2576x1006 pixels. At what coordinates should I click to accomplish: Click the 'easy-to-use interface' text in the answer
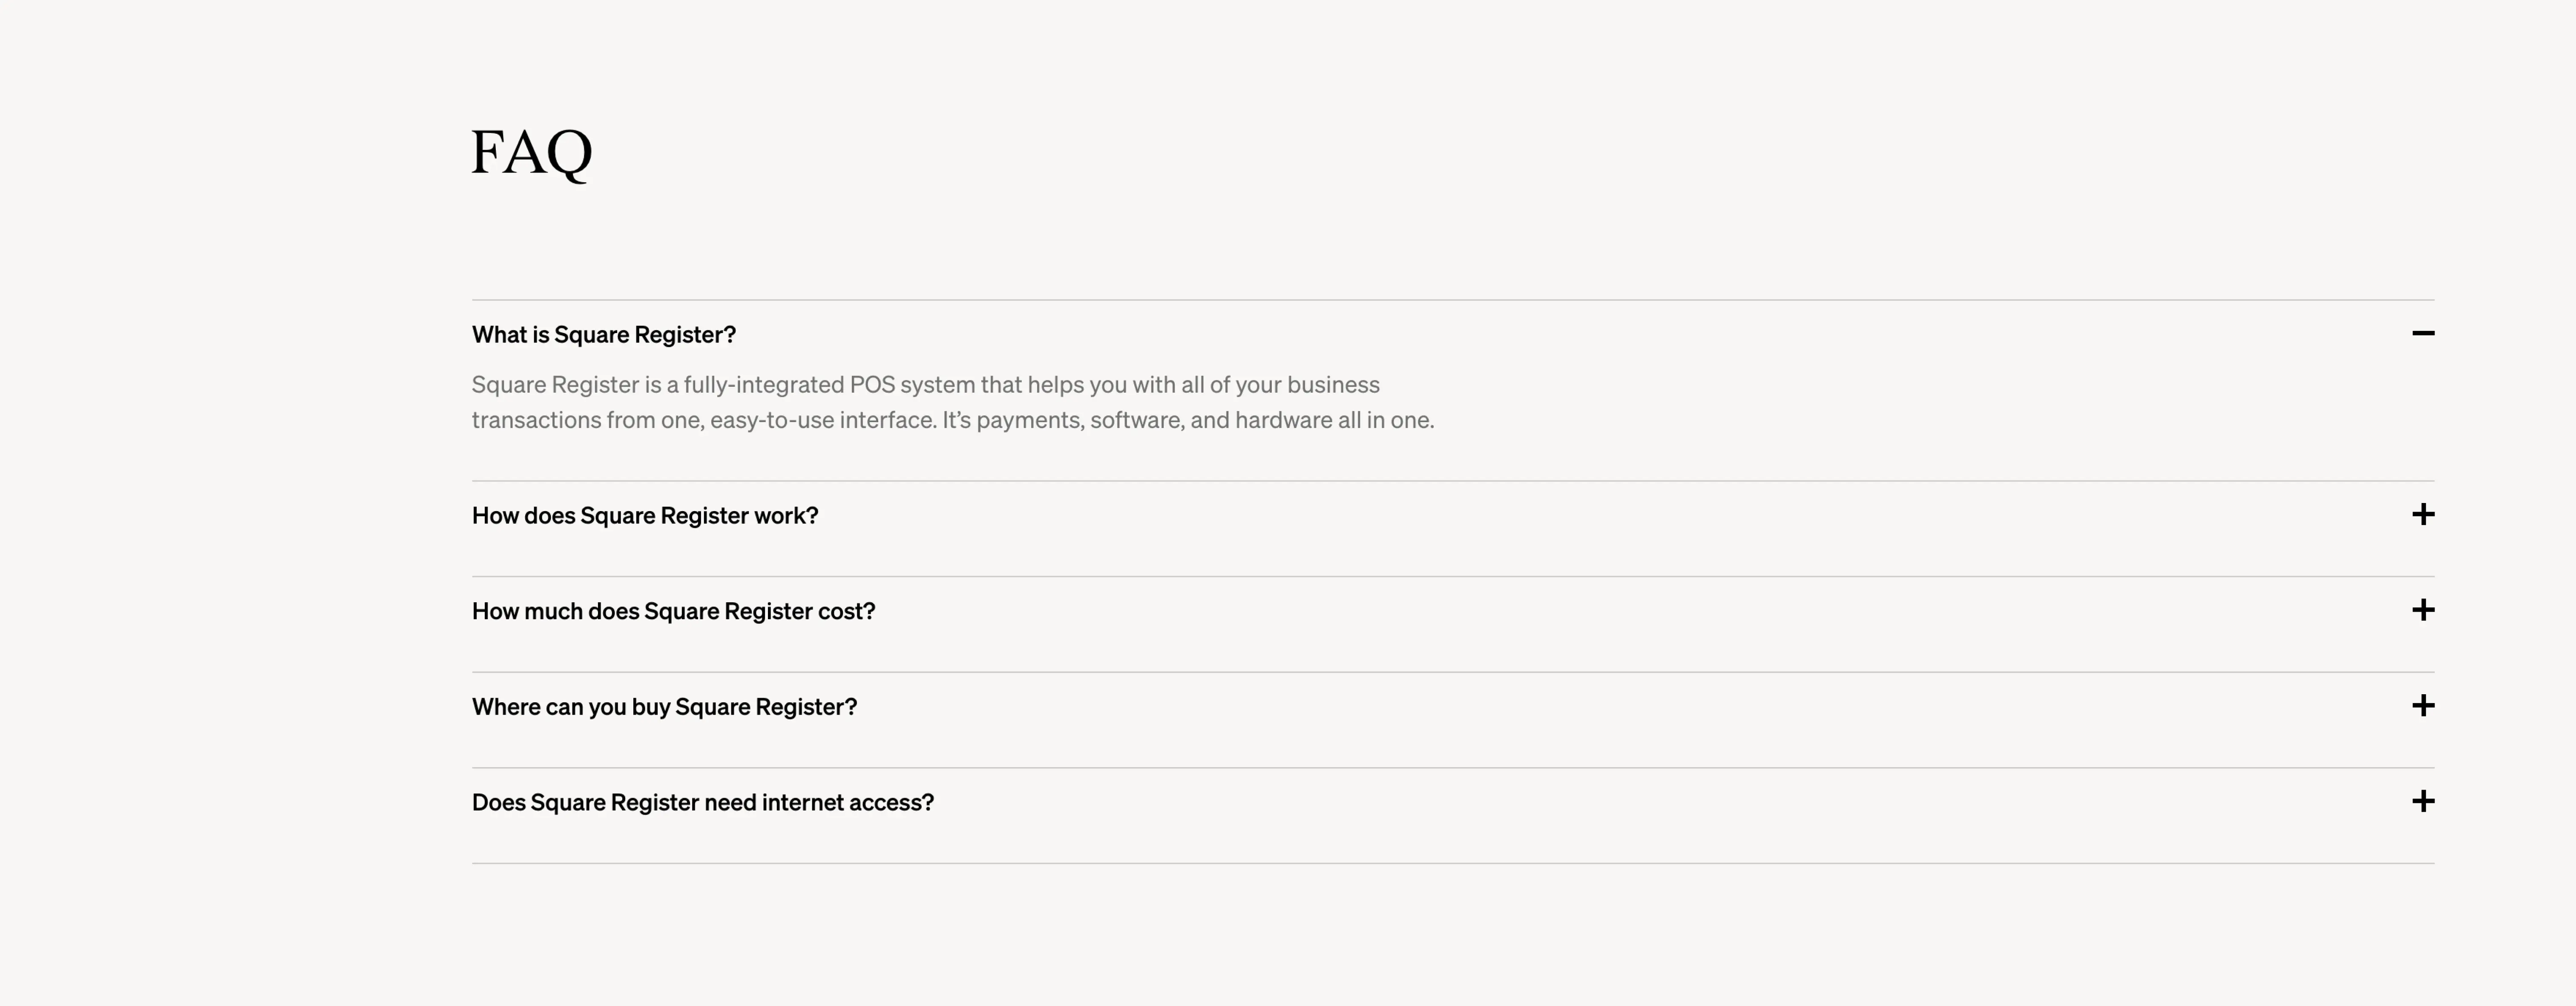pos(823,420)
